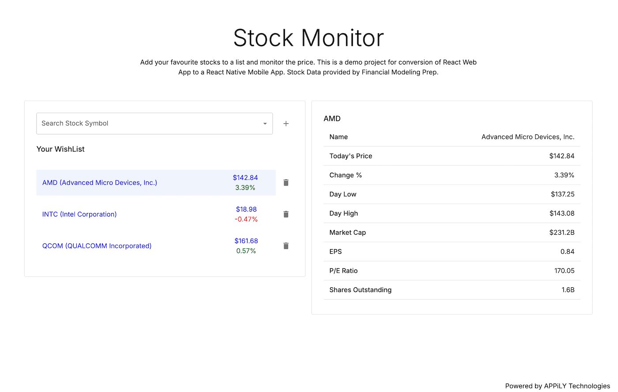The width and height of the screenshot is (618, 392).
Task: Click inside the Search Stock Symbol field
Action: click(132, 123)
